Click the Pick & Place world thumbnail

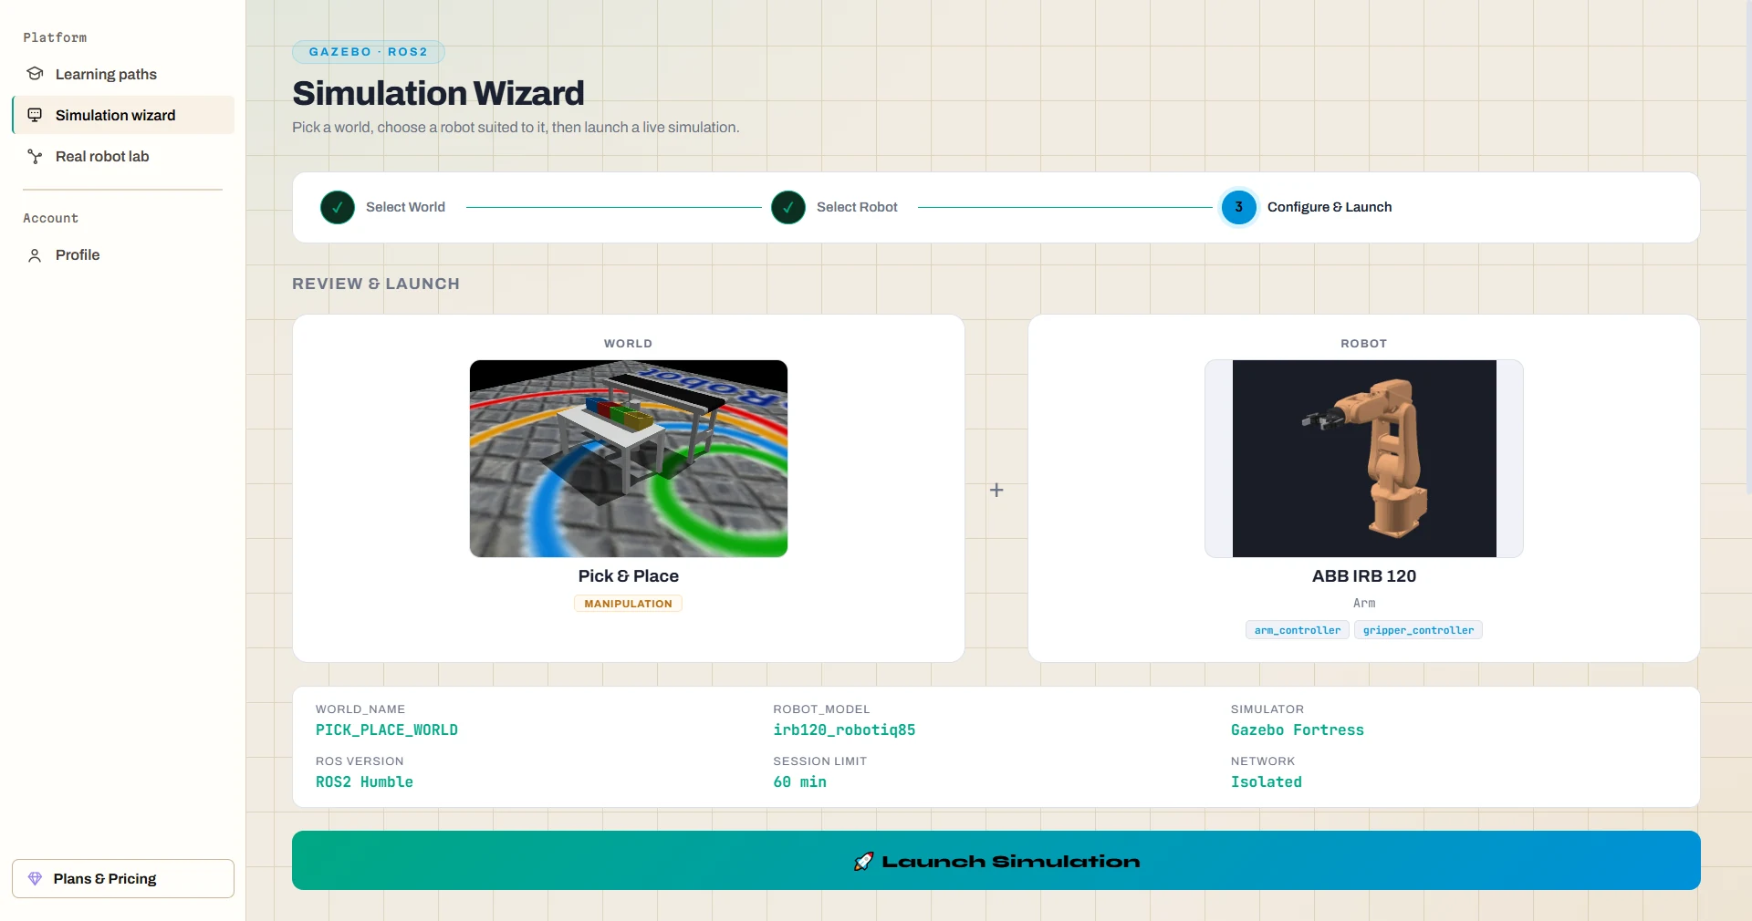coord(629,459)
